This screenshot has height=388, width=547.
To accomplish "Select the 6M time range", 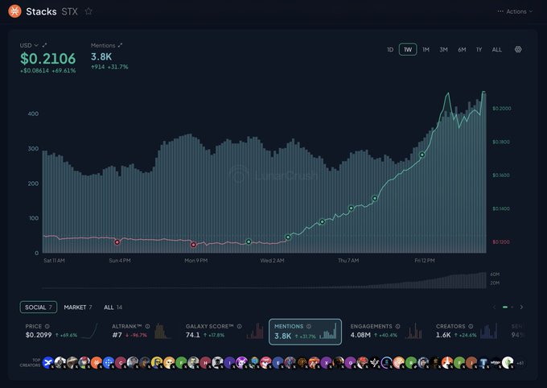I will [462, 50].
